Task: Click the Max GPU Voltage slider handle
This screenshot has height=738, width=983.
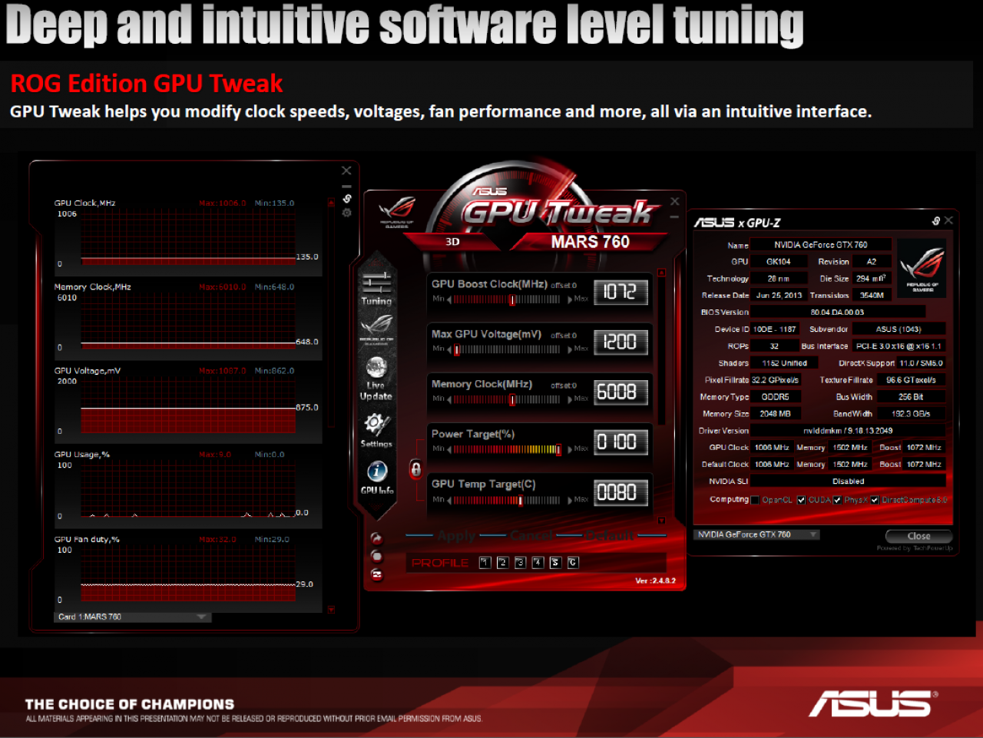Action: point(457,349)
